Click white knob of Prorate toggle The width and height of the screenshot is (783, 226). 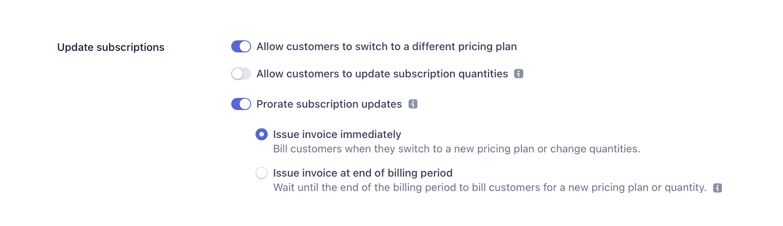point(245,104)
